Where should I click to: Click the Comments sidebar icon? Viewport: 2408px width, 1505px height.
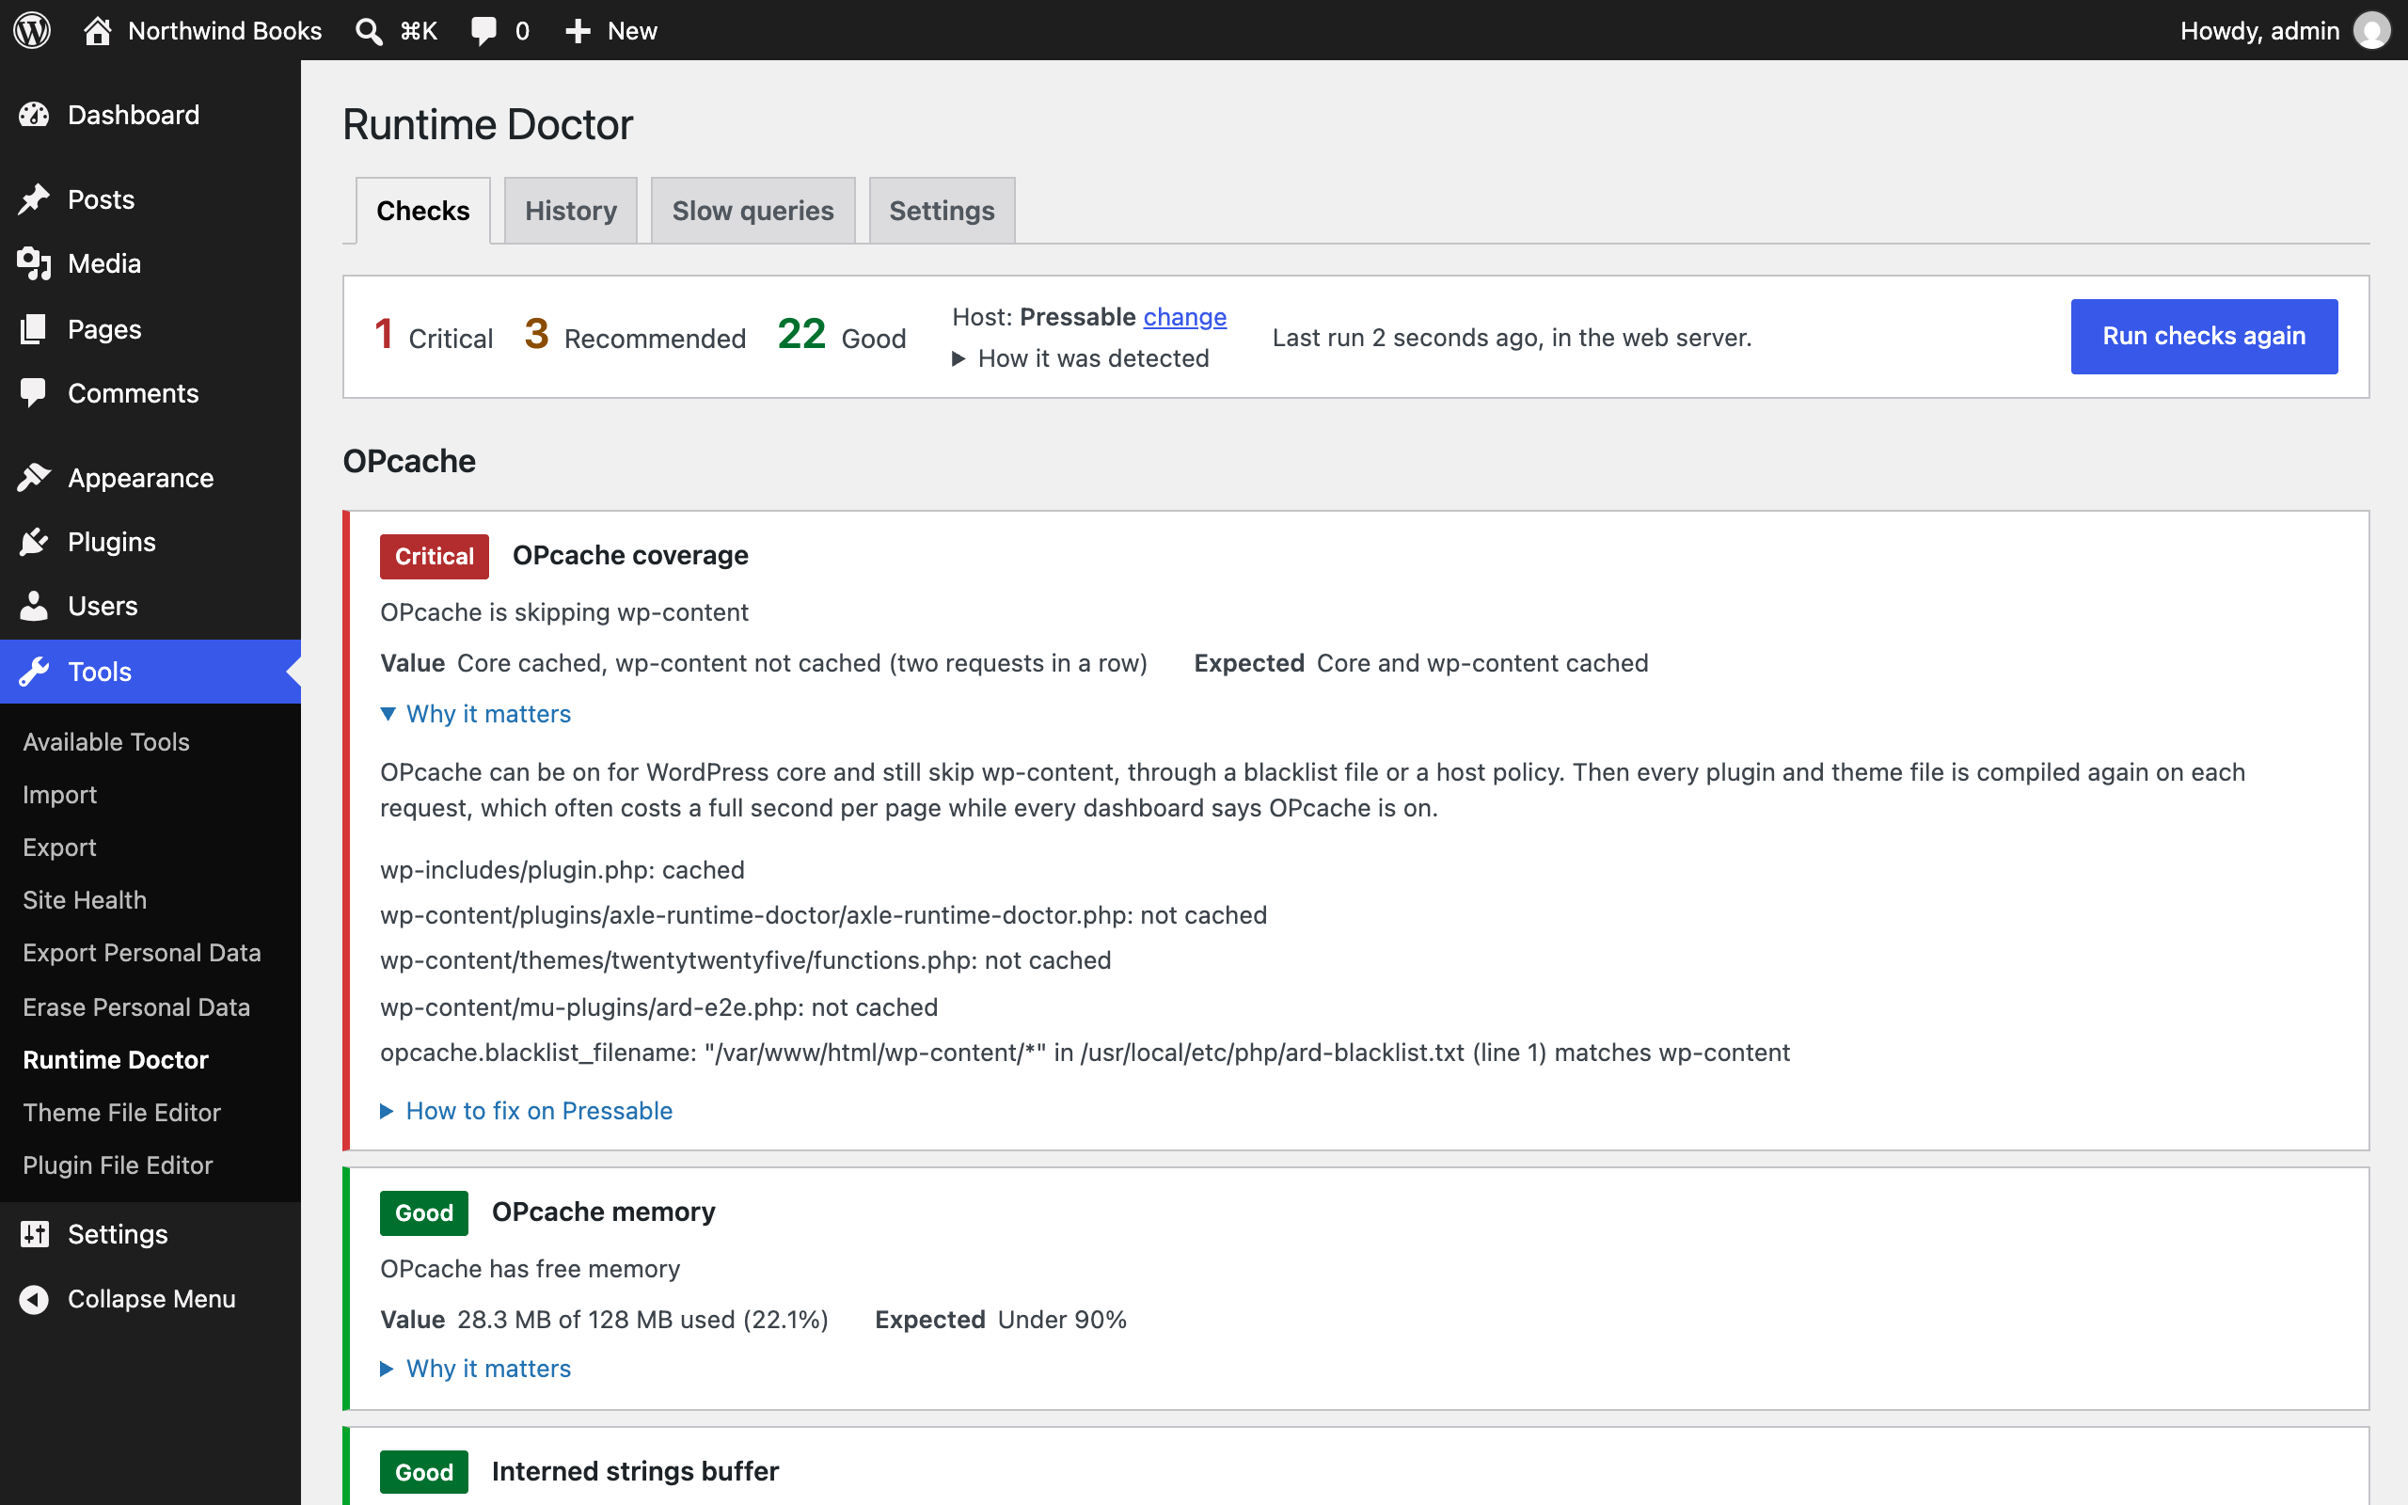[34, 393]
